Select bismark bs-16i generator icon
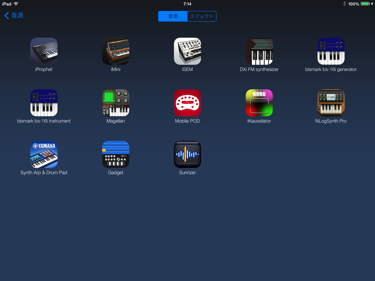The image size is (375, 281). tap(331, 51)
